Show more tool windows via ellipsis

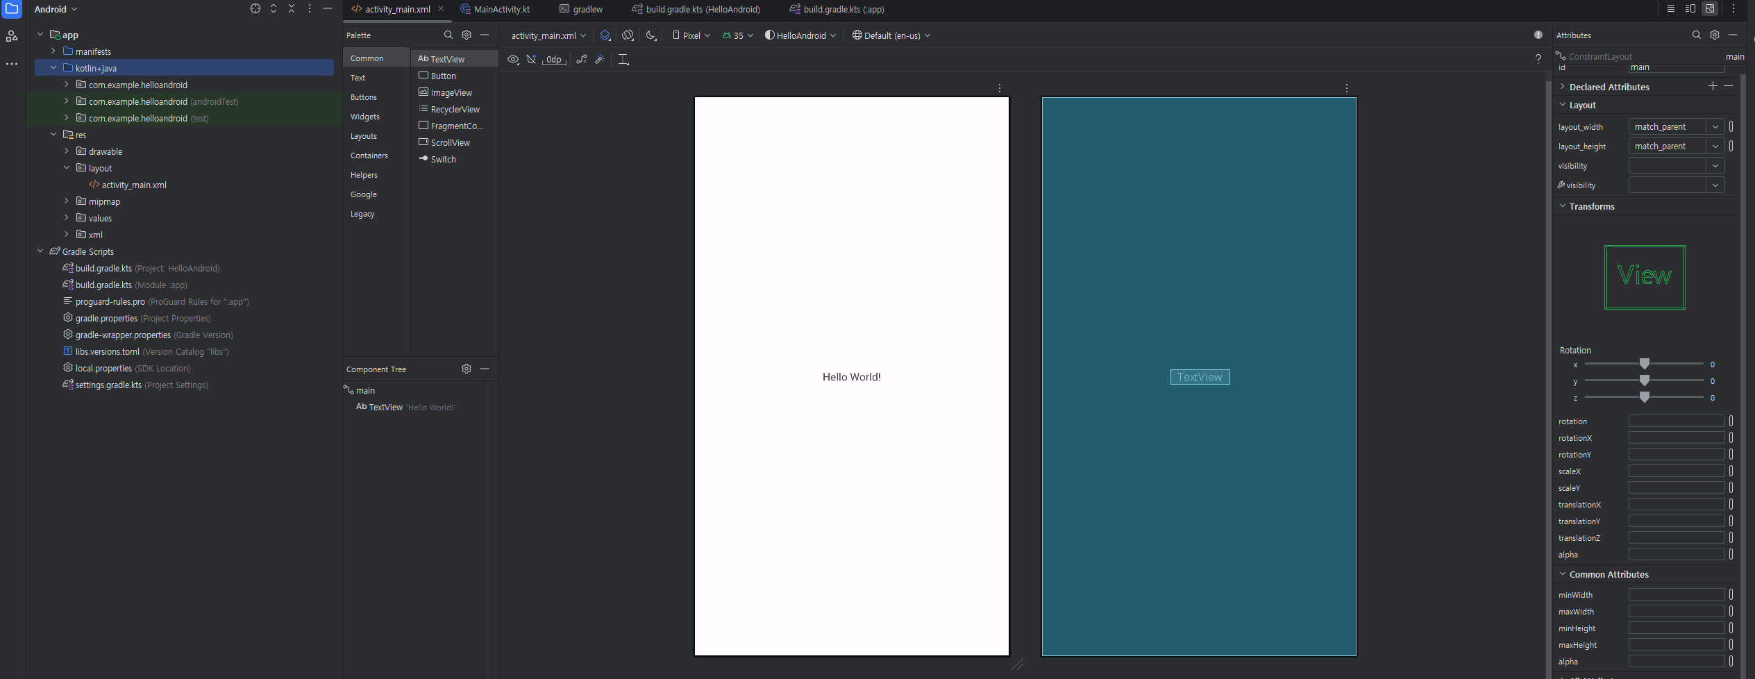(x=12, y=64)
